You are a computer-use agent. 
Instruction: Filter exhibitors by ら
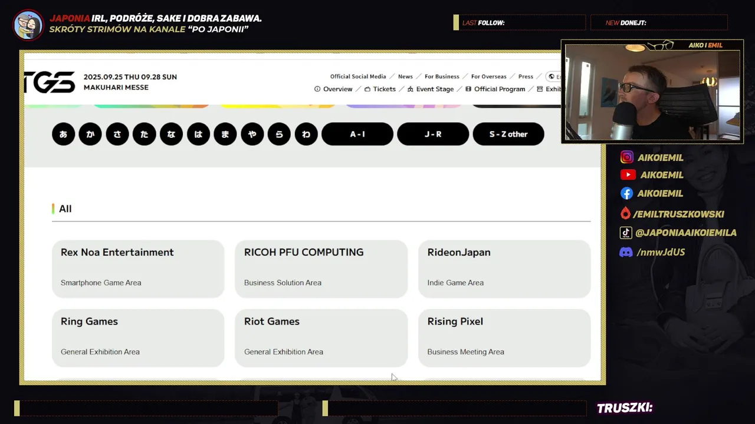279,134
